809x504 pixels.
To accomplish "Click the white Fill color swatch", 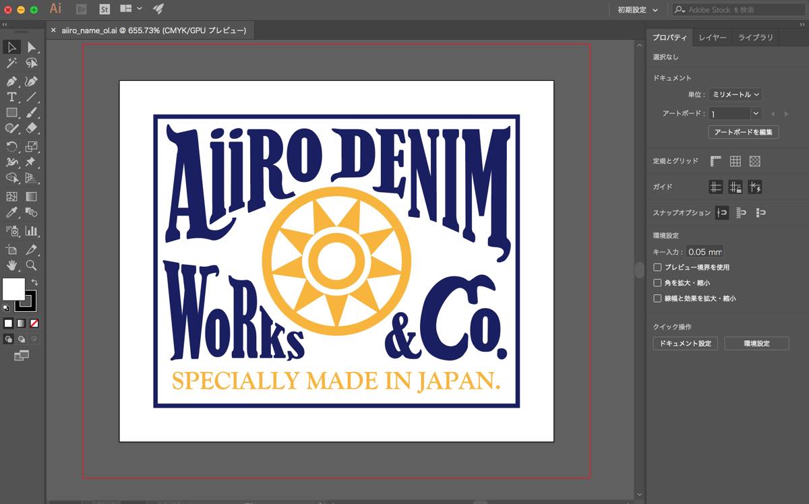I will coord(13,289).
